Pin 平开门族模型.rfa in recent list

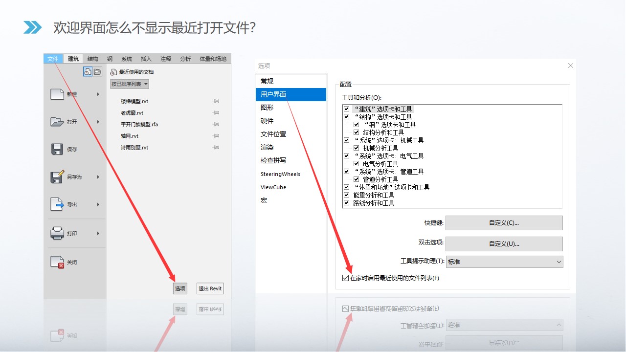click(216, 124)
